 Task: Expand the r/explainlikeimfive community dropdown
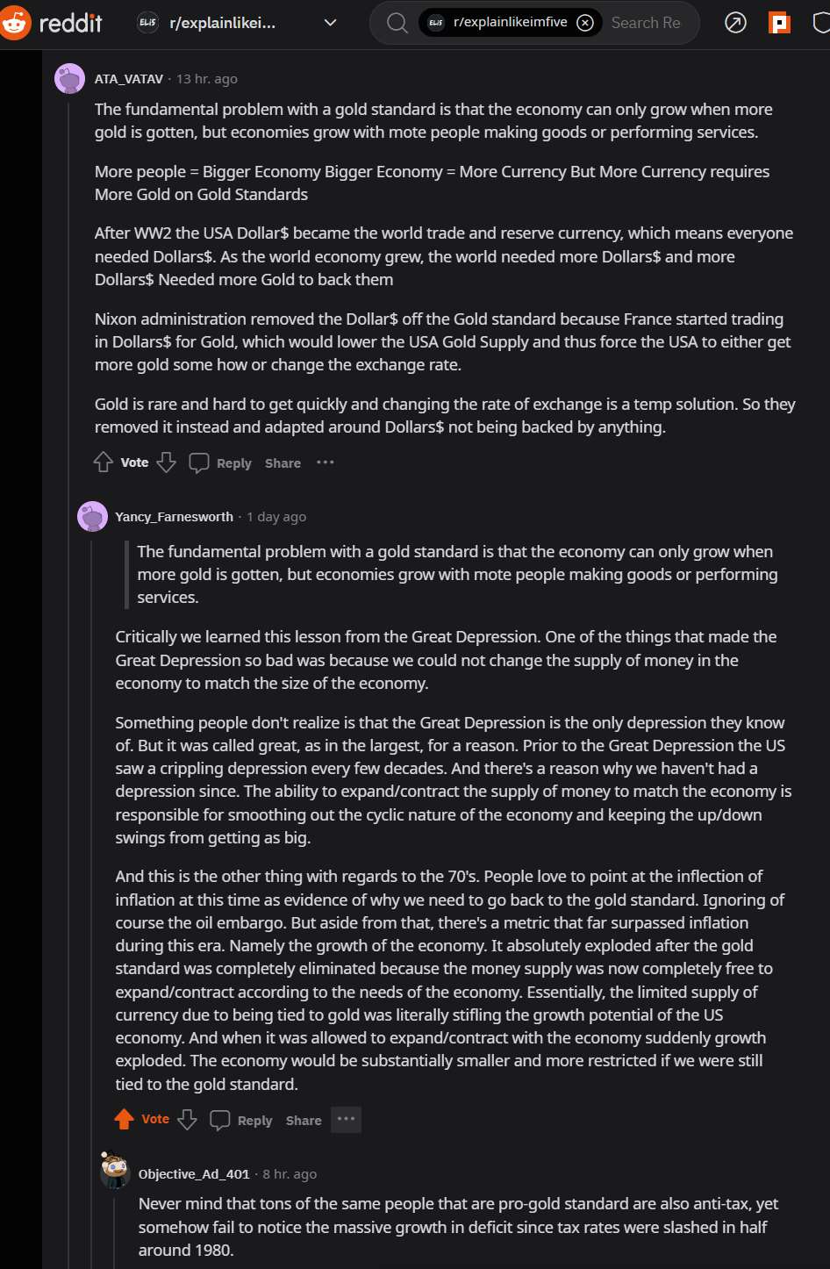point(330,23)
